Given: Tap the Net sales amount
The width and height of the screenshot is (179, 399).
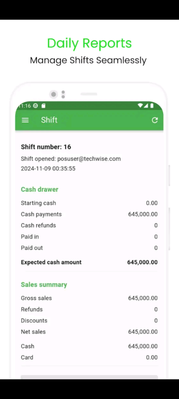Looking at the screenshot, I should 143,332.
